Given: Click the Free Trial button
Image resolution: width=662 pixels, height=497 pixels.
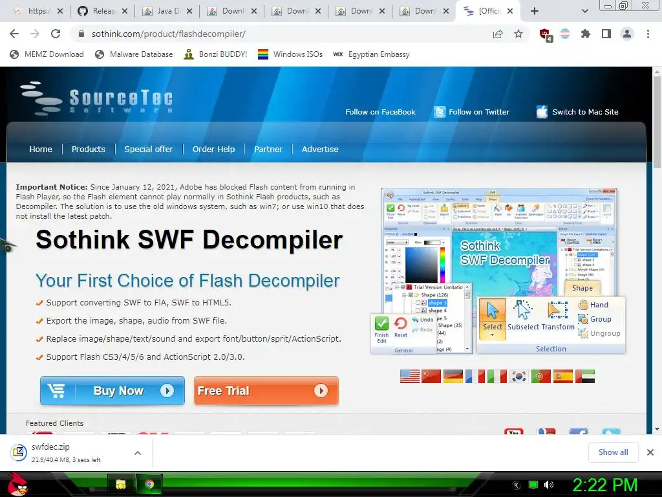Looking at the screenshot, I should [x=266, y=390].
